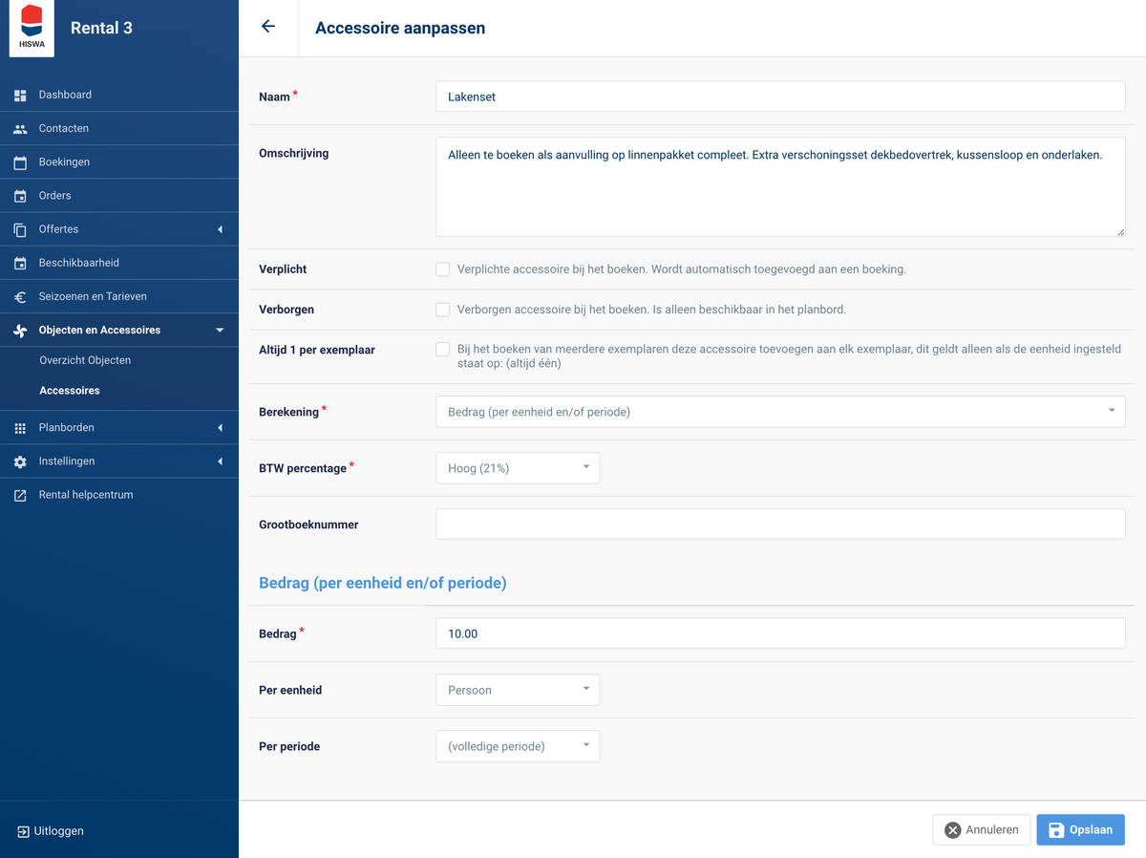Open Overzicht Objecten in the sidebar
The height and width of the screenshot is (858, 1146).
85,360
